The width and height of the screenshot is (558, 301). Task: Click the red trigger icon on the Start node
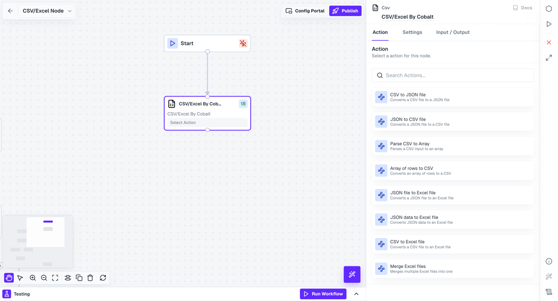pyautogui.click(x=243, y=44)
